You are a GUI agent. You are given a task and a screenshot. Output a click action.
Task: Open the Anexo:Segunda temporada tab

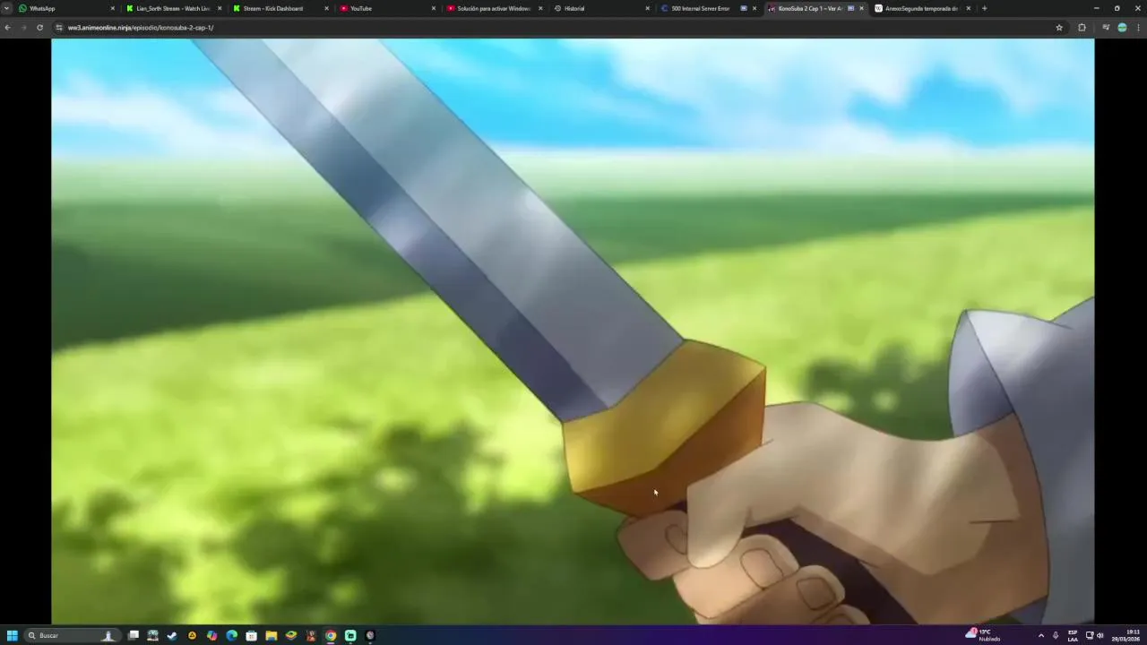(921, 8)
